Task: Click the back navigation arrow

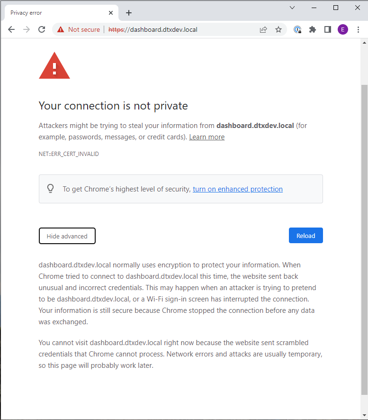Action: click(11, 29)
